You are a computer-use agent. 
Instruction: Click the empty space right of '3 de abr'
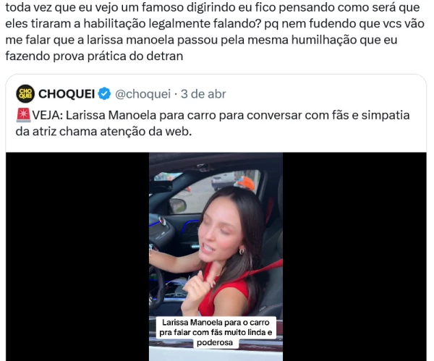coord(324,94)
